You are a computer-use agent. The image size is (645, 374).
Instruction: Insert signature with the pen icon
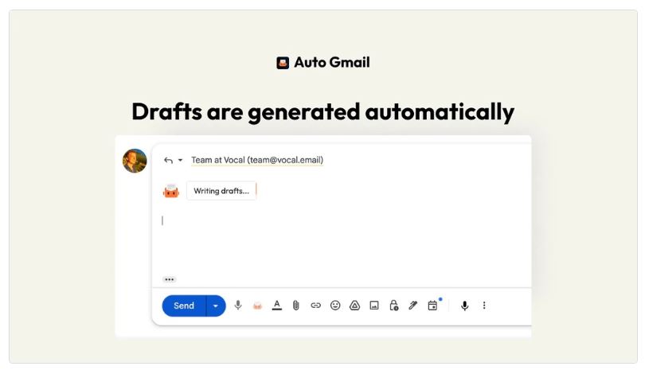(413, 306)
